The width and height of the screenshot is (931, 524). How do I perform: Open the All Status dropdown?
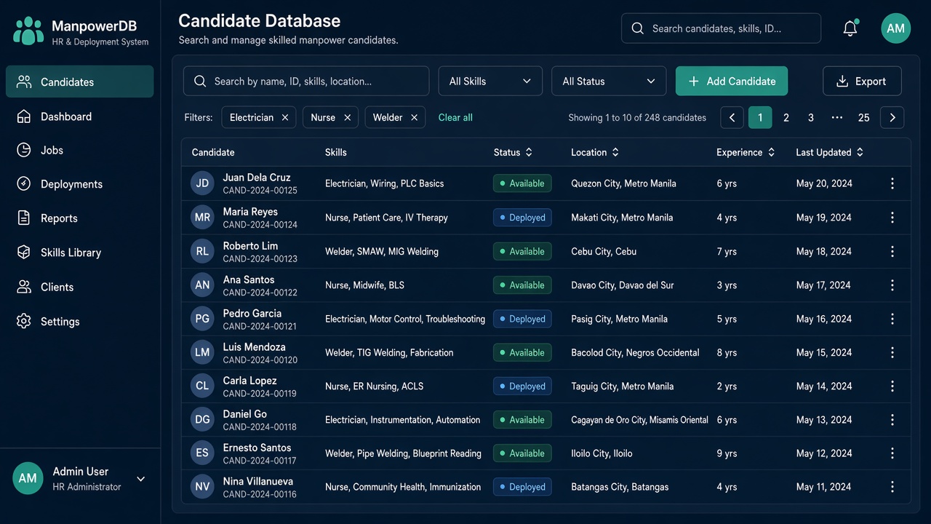coord(609,82)
